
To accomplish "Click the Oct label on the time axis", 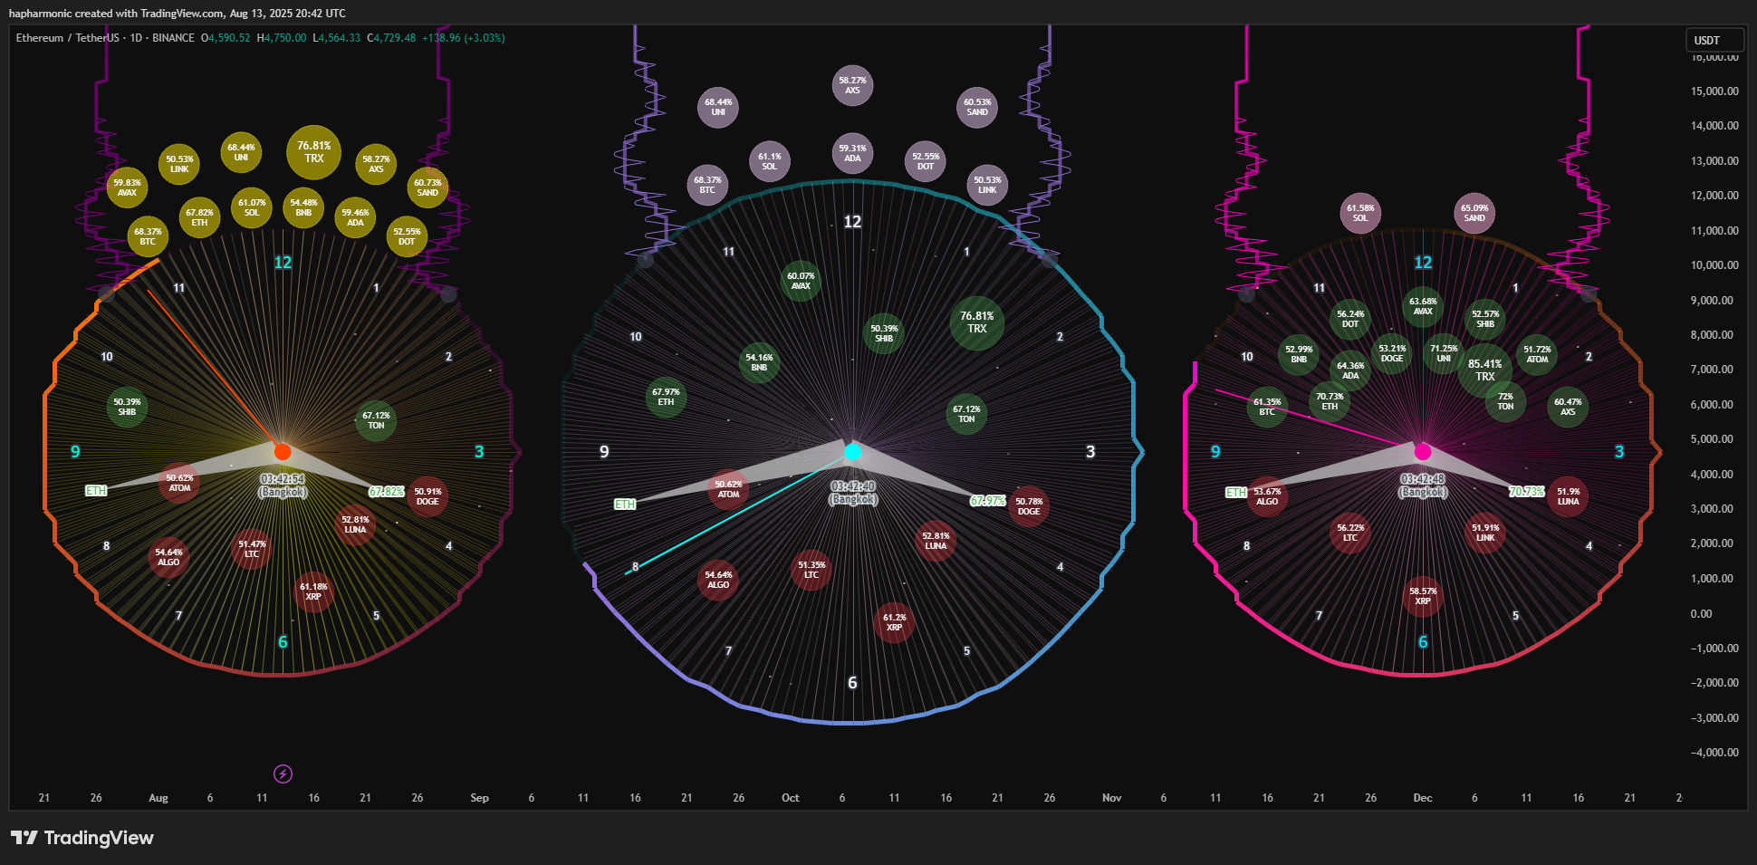I will click(x=790, y=797).
